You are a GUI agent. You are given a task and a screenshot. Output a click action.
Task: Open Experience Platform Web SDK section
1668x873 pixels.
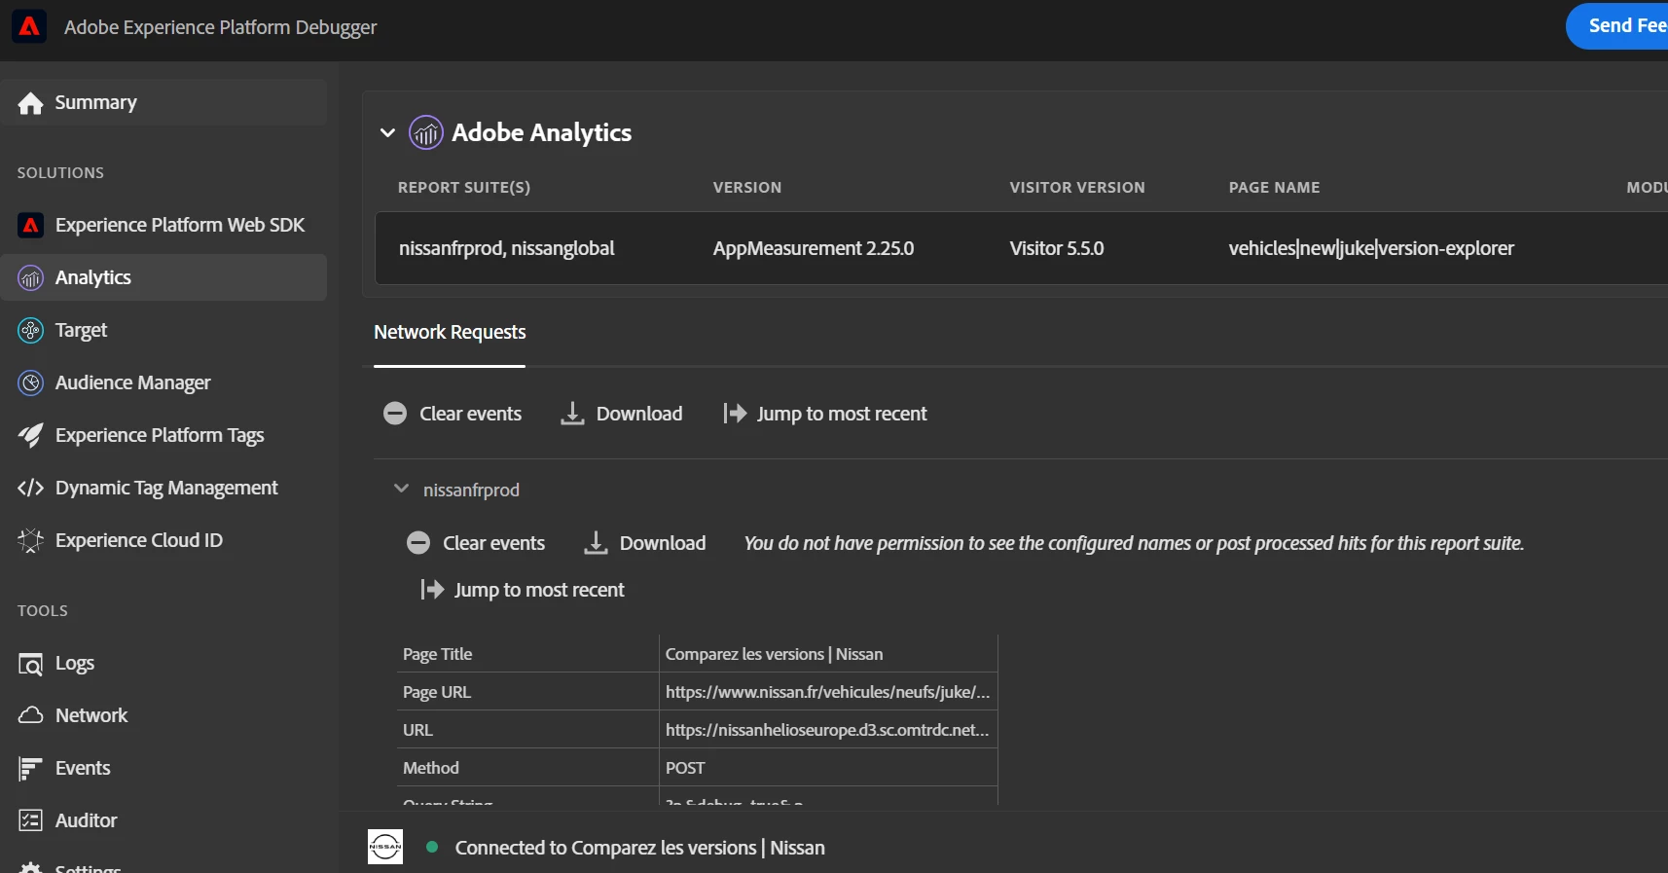click(163, 225)
